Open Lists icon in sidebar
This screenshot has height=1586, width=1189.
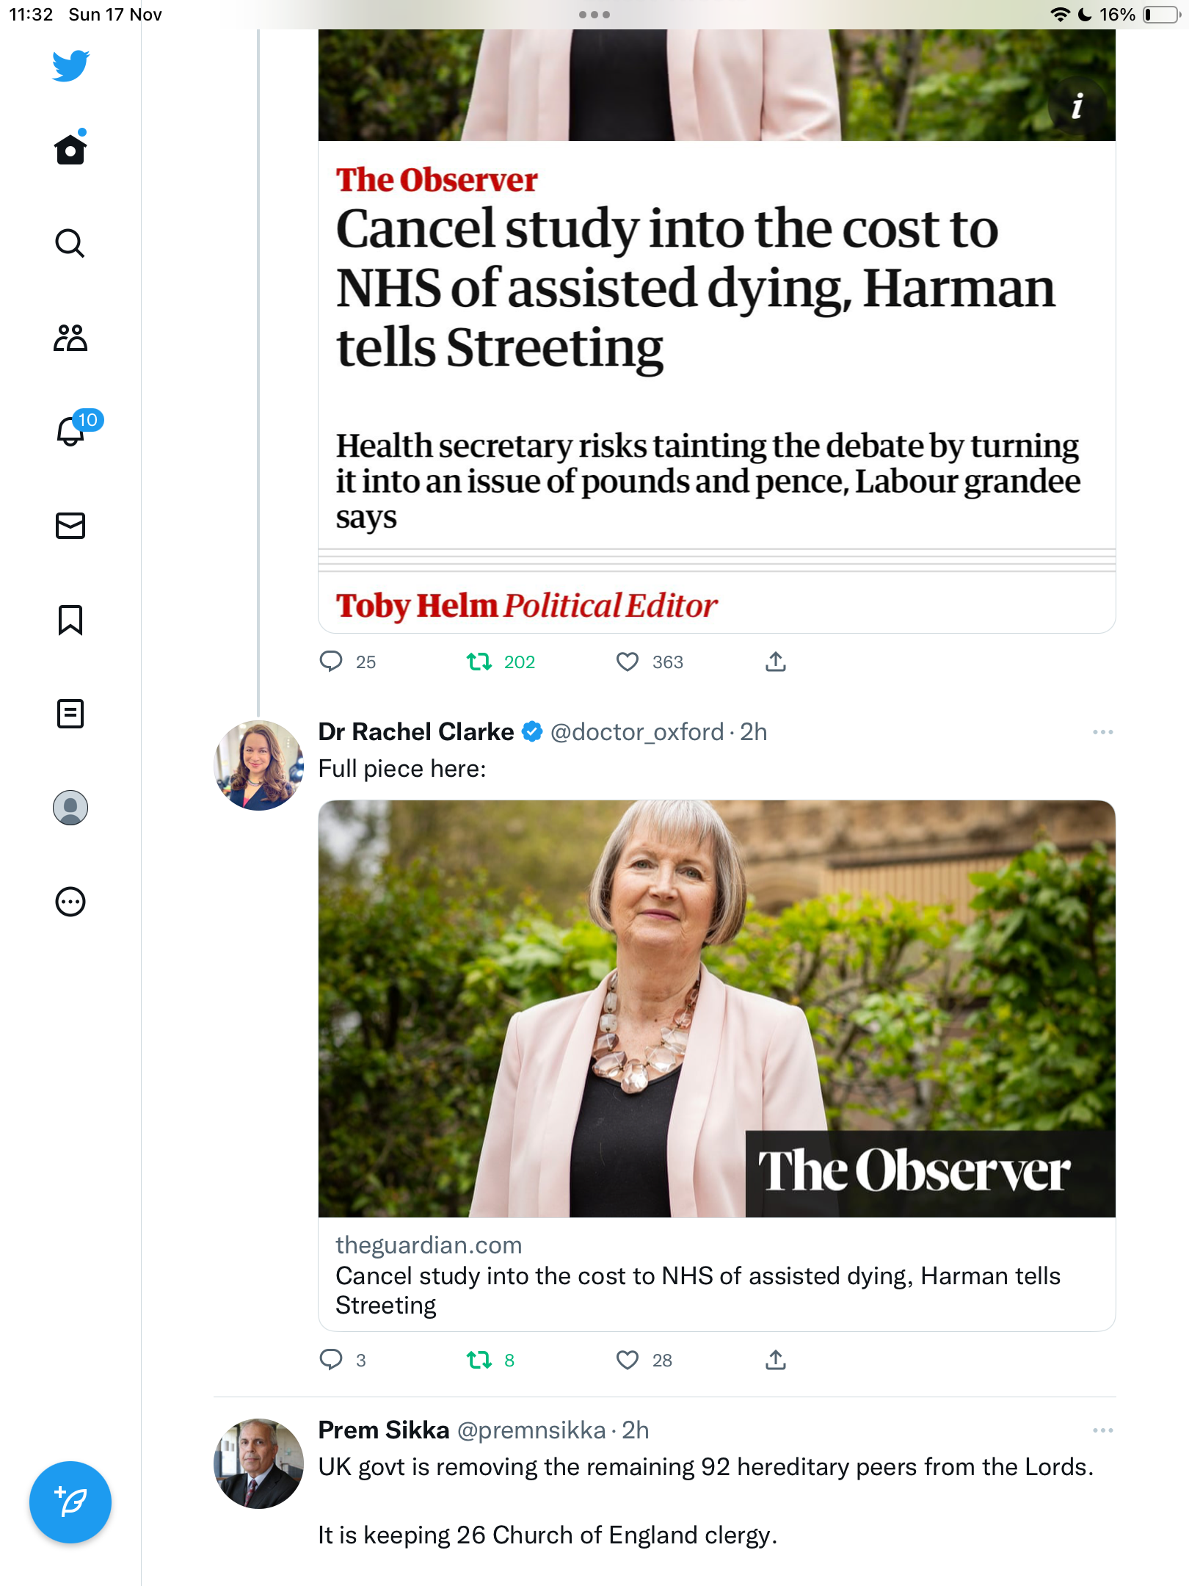pos(70,714)
